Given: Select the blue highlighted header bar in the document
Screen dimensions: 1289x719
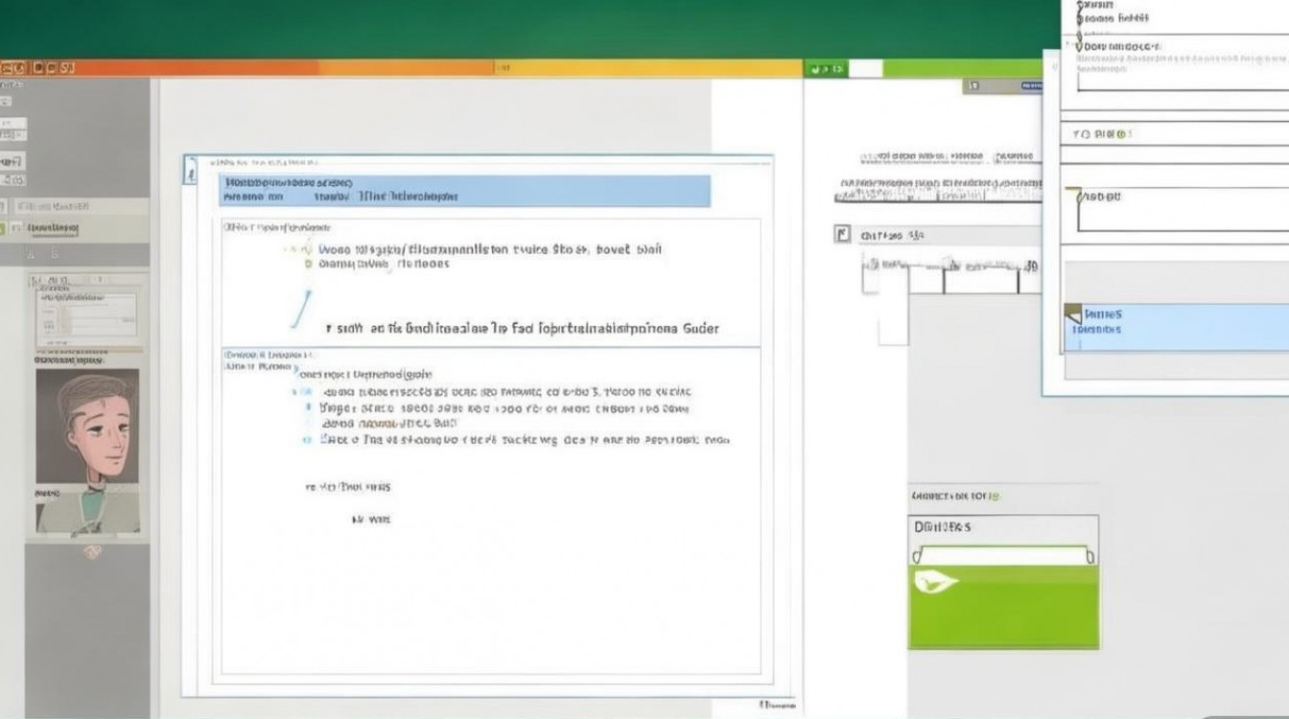Looking at the screenshot, I should tap(465, 191).
